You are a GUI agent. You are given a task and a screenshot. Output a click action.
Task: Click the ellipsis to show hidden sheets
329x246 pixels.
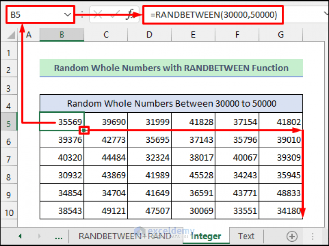pos(59,238)
